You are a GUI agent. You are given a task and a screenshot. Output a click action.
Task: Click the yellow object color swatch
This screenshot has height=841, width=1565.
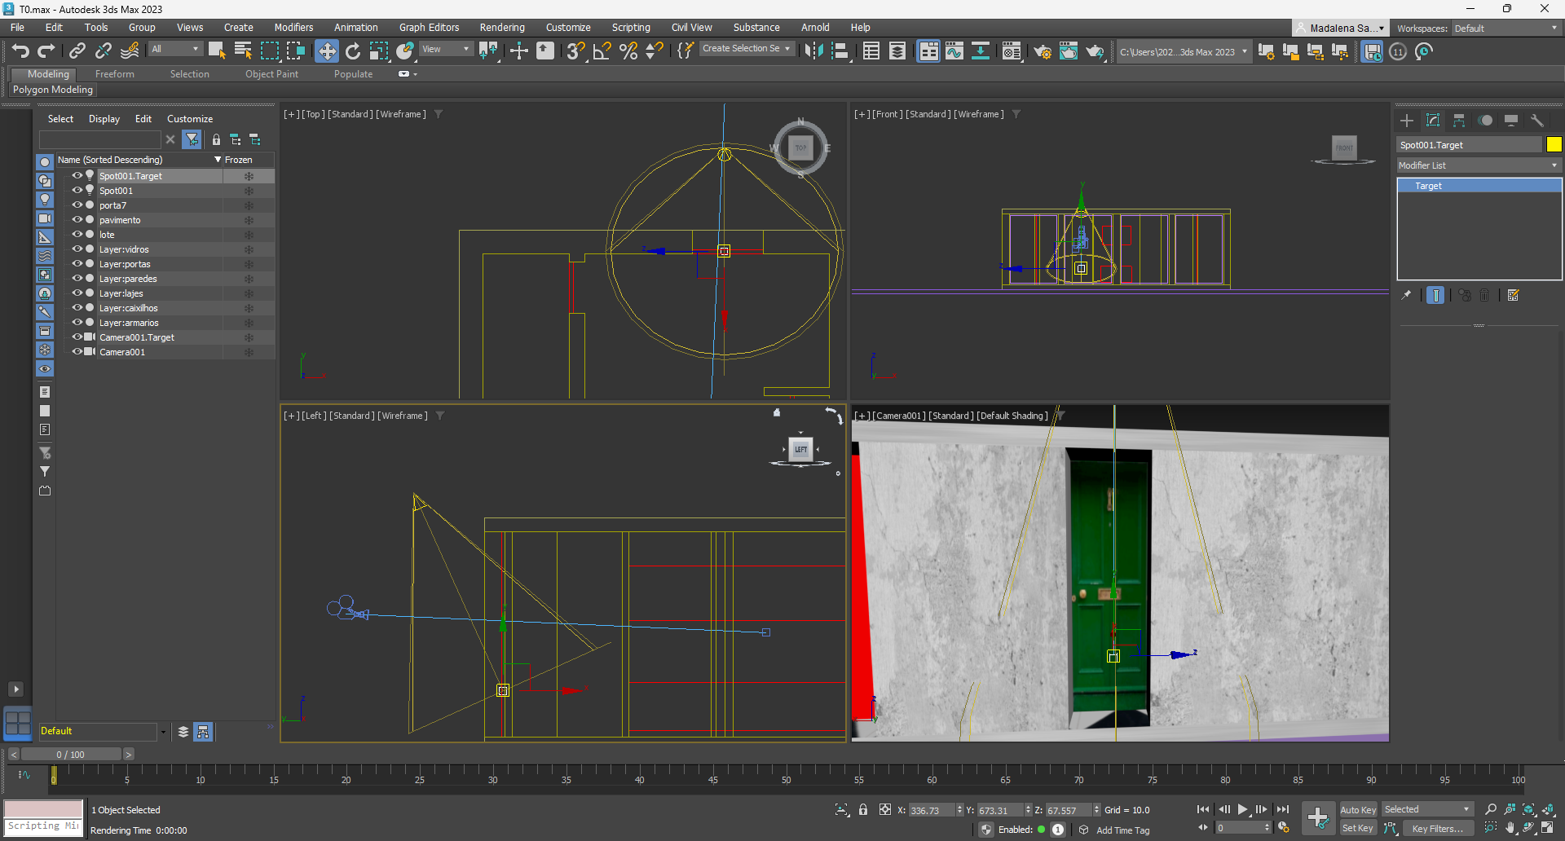pyautogui.click(x=1554, y=144)
